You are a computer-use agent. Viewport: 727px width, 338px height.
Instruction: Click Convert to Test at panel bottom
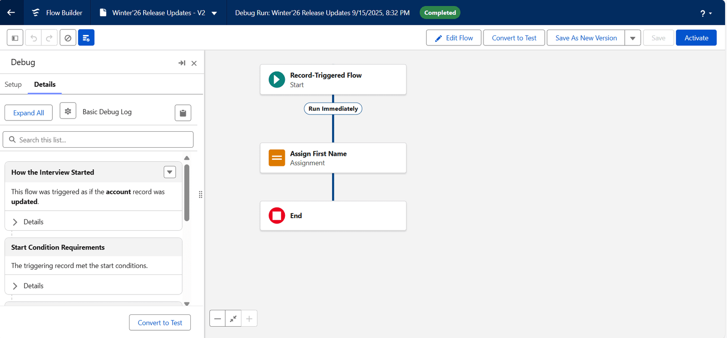pyautogui.click(x=160, y=323)
